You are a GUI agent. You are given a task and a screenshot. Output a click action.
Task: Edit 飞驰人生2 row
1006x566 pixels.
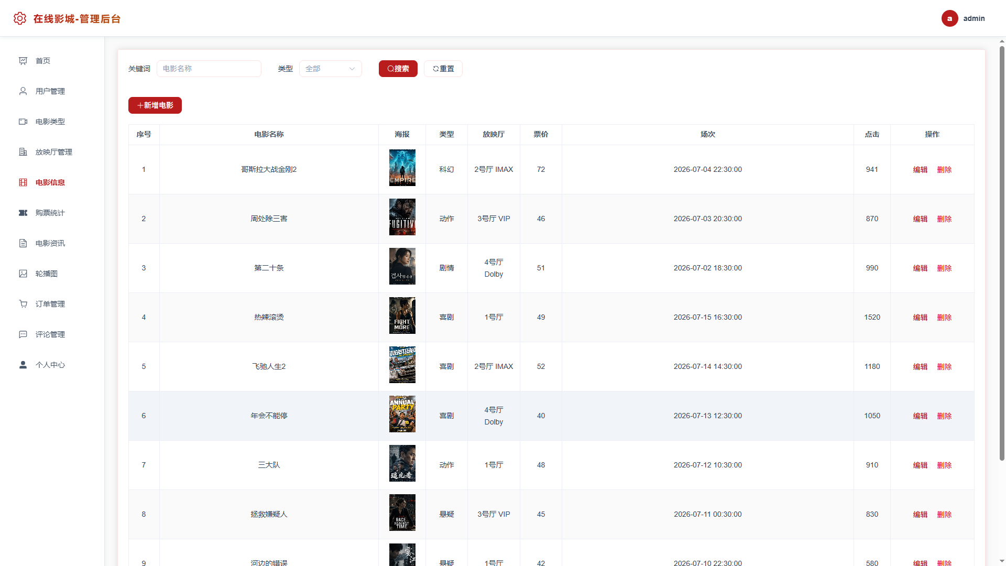(x=920, y=367)
